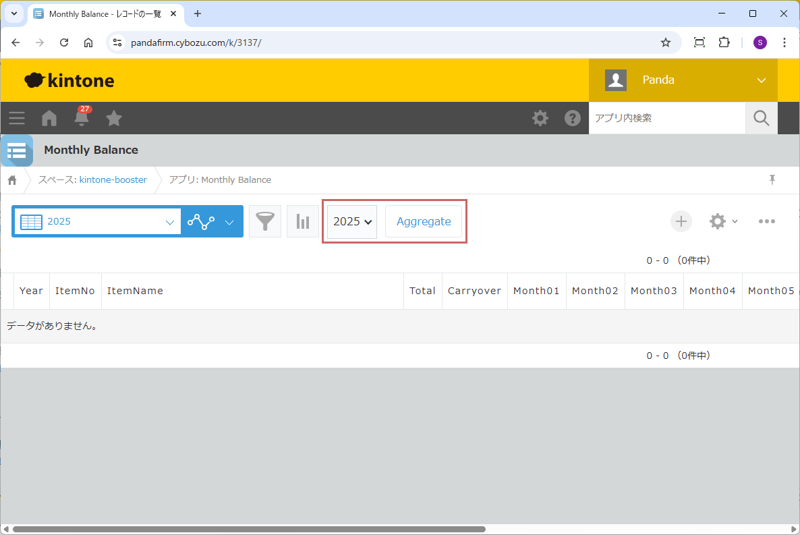
Task: Open the kintone-booster space link
Action: (x=113, y=179)
